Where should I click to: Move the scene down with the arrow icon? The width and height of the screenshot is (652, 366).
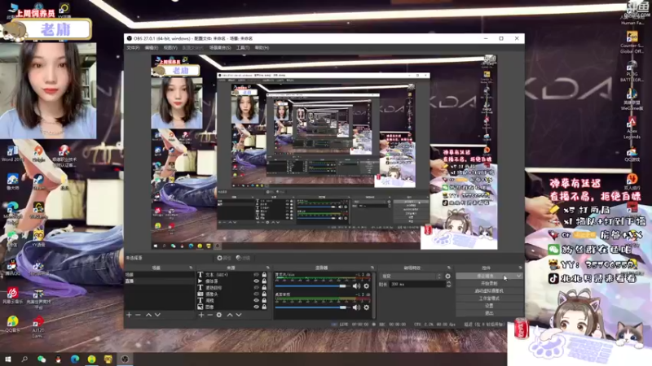coord(157,315)
